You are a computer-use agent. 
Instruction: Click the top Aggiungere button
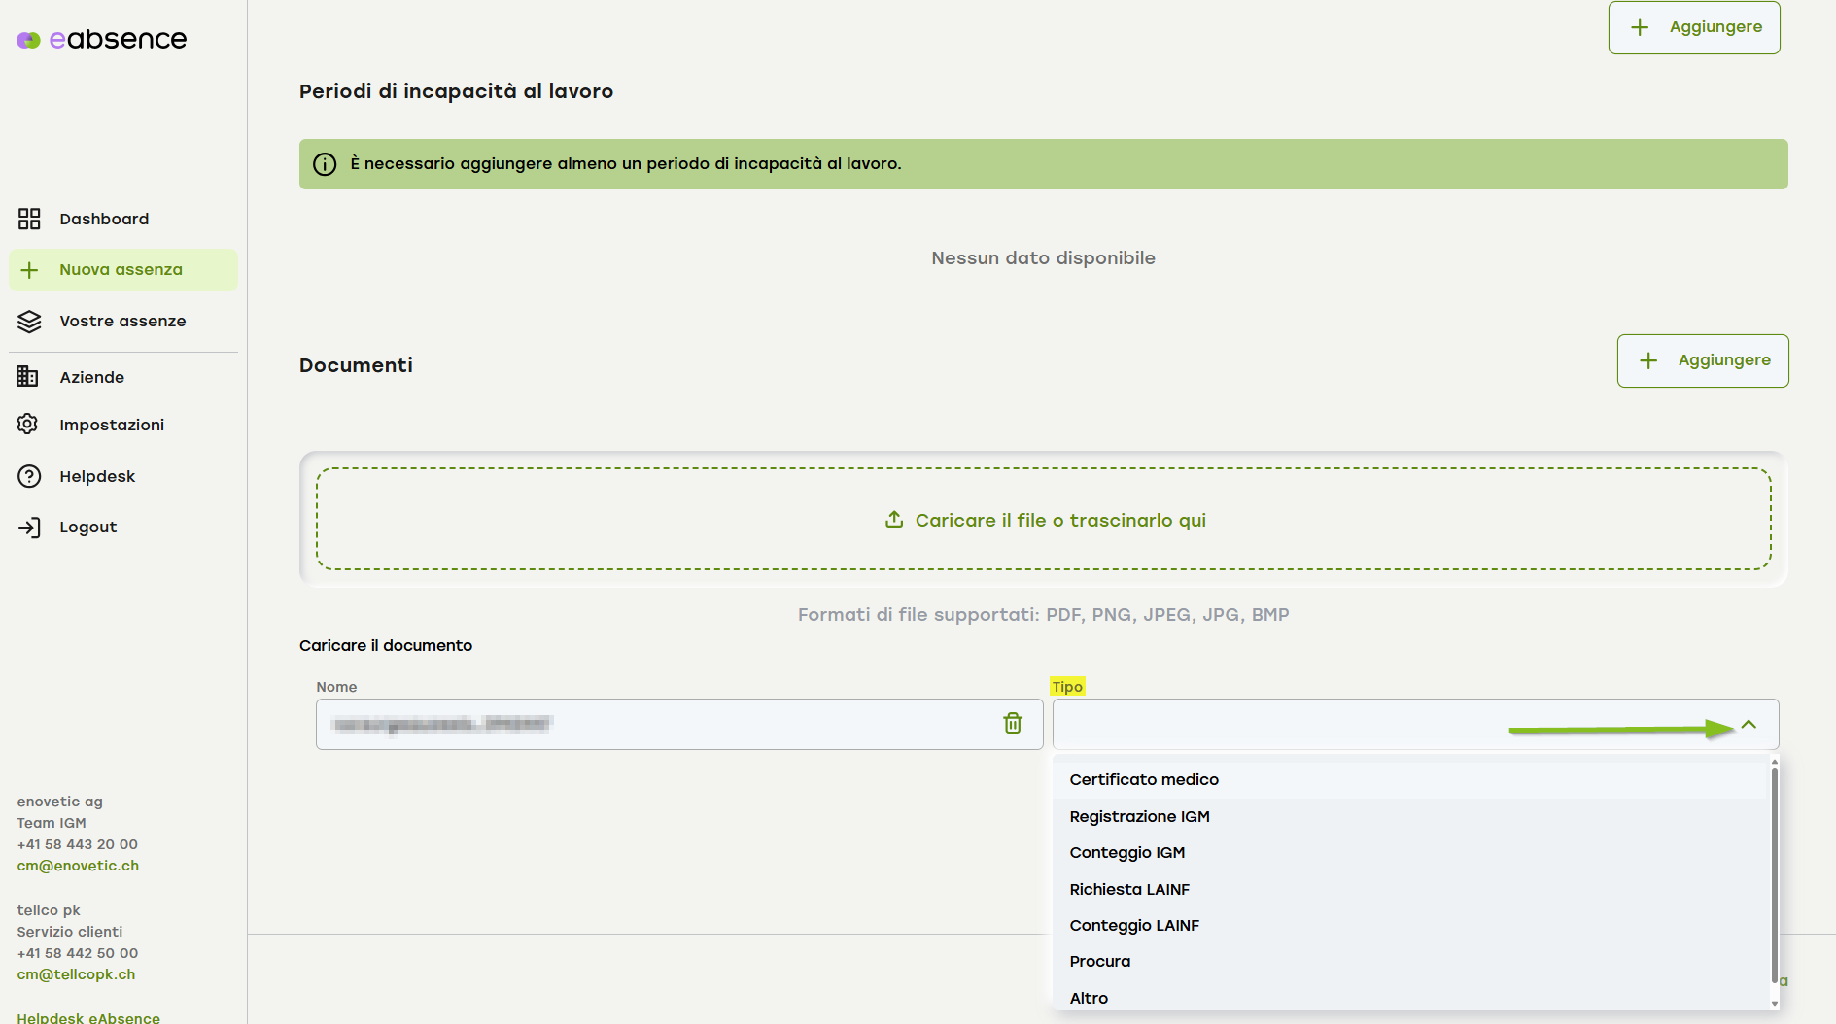tap(1693, 27)
